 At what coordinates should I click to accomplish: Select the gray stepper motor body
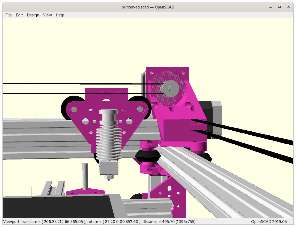pos(214,117)
